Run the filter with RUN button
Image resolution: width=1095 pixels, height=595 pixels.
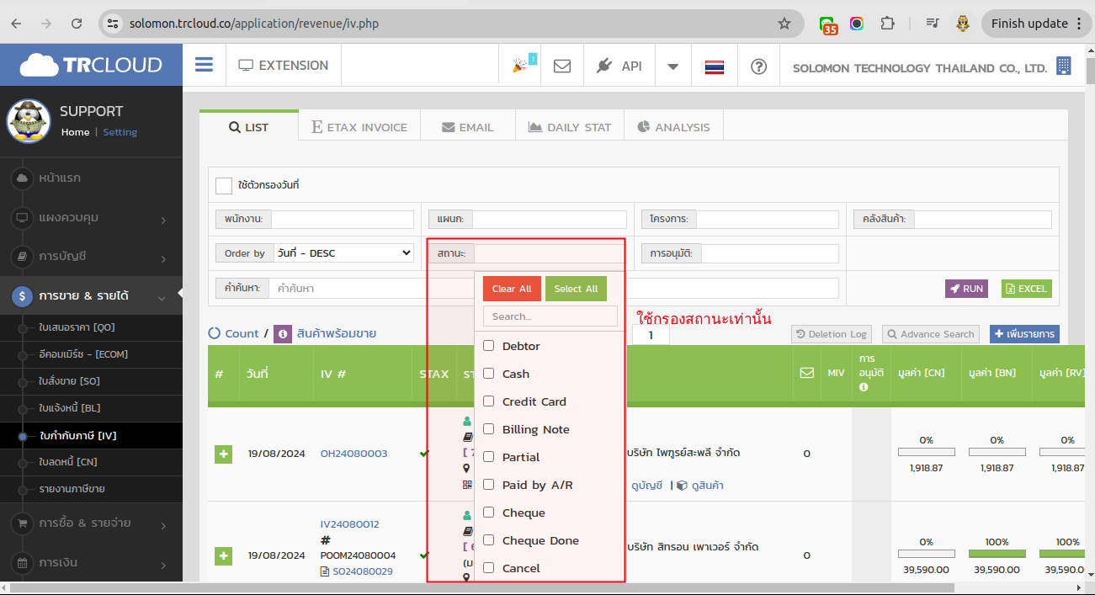click(x=966, y=289)
